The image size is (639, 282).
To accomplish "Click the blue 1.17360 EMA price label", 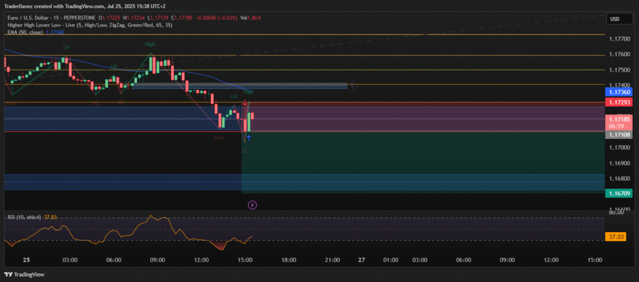I will [x=619, y=92].
